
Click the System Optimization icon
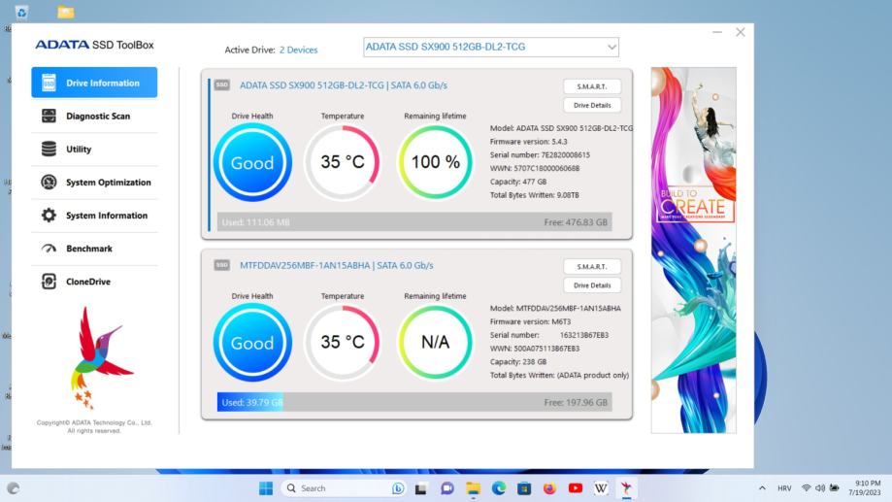[49, 183]
